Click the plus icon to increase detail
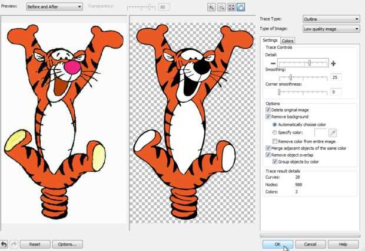Viewport: 365px width, 251px height. [333, 63]
